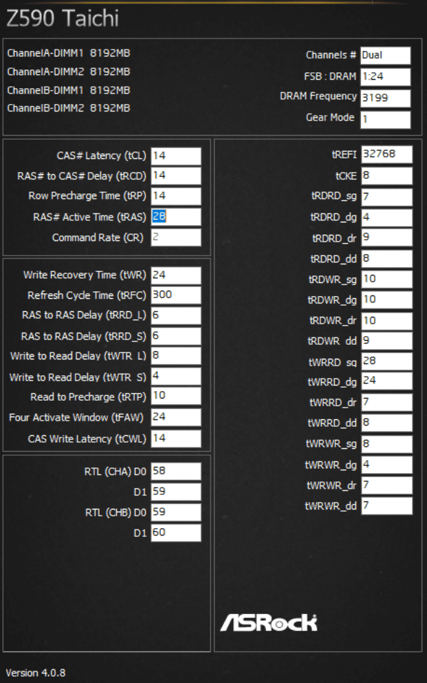The image size is (427, 683).
Task: Select the tRDRD_dd value field
Action: click(387, 259)
